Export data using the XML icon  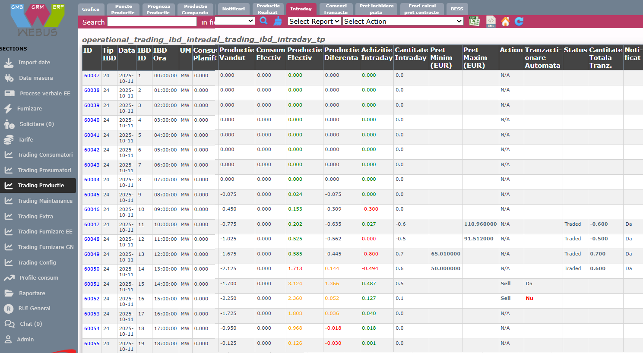[x=491, y=22]
